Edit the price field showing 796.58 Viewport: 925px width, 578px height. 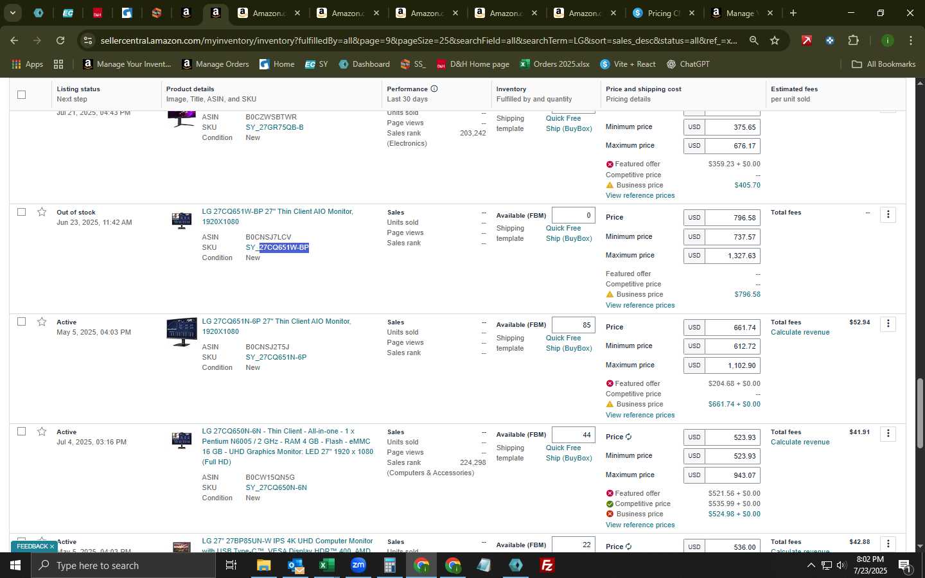[x=732, y=218]
